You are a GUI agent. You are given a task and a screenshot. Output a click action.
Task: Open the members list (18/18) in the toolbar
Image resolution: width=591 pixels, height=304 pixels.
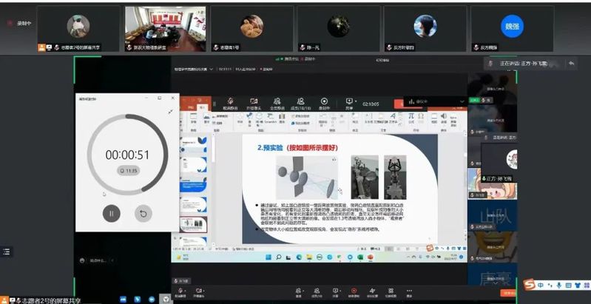pyautogui.click(x=300, y=102)
